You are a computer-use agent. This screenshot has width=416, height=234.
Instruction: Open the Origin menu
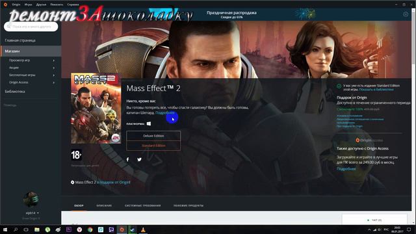pyautogui.click(x=16, y=5)
